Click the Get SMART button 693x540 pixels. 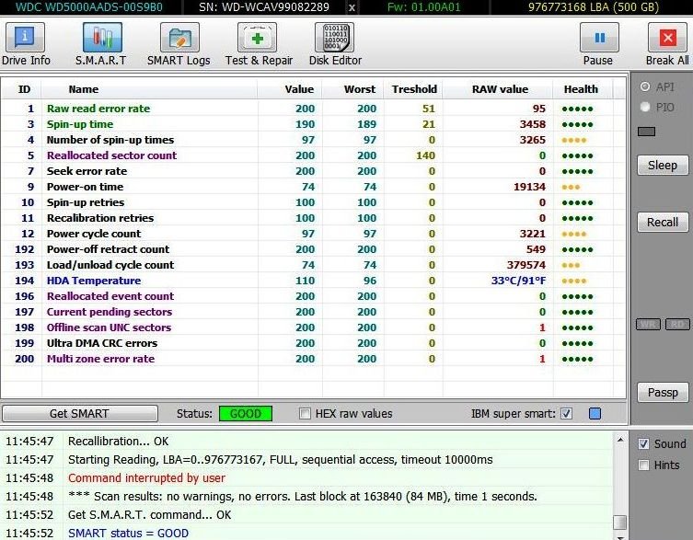[x=79, y=414]
